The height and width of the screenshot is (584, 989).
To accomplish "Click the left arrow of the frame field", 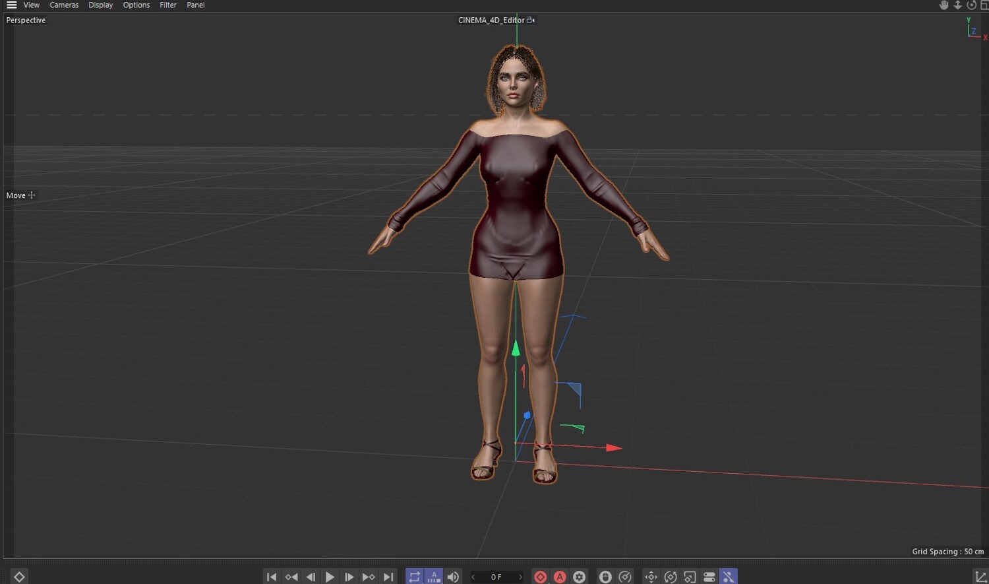I will 473,577.
